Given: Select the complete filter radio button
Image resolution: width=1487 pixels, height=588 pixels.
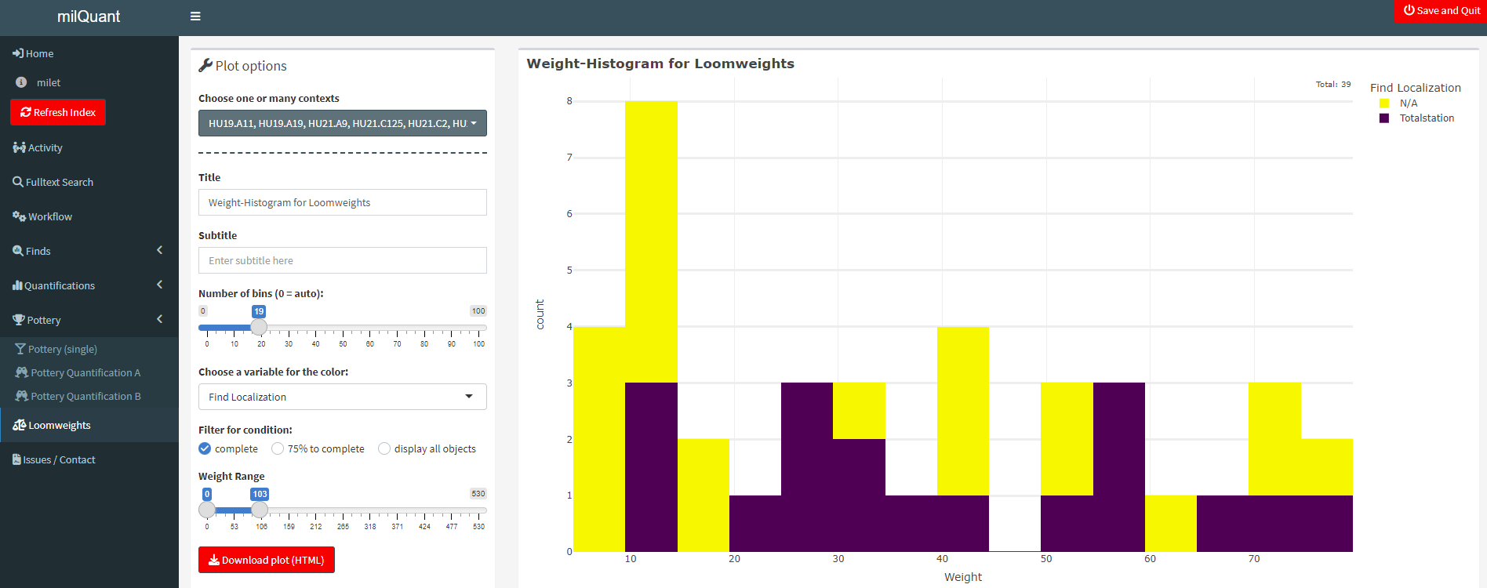Looking at the screenshot, I should pyautogui.click(x=205, y=448).
